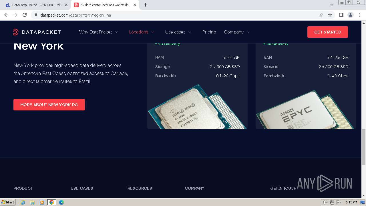Select Chrome in the taskbar

(x=51, y=202)
